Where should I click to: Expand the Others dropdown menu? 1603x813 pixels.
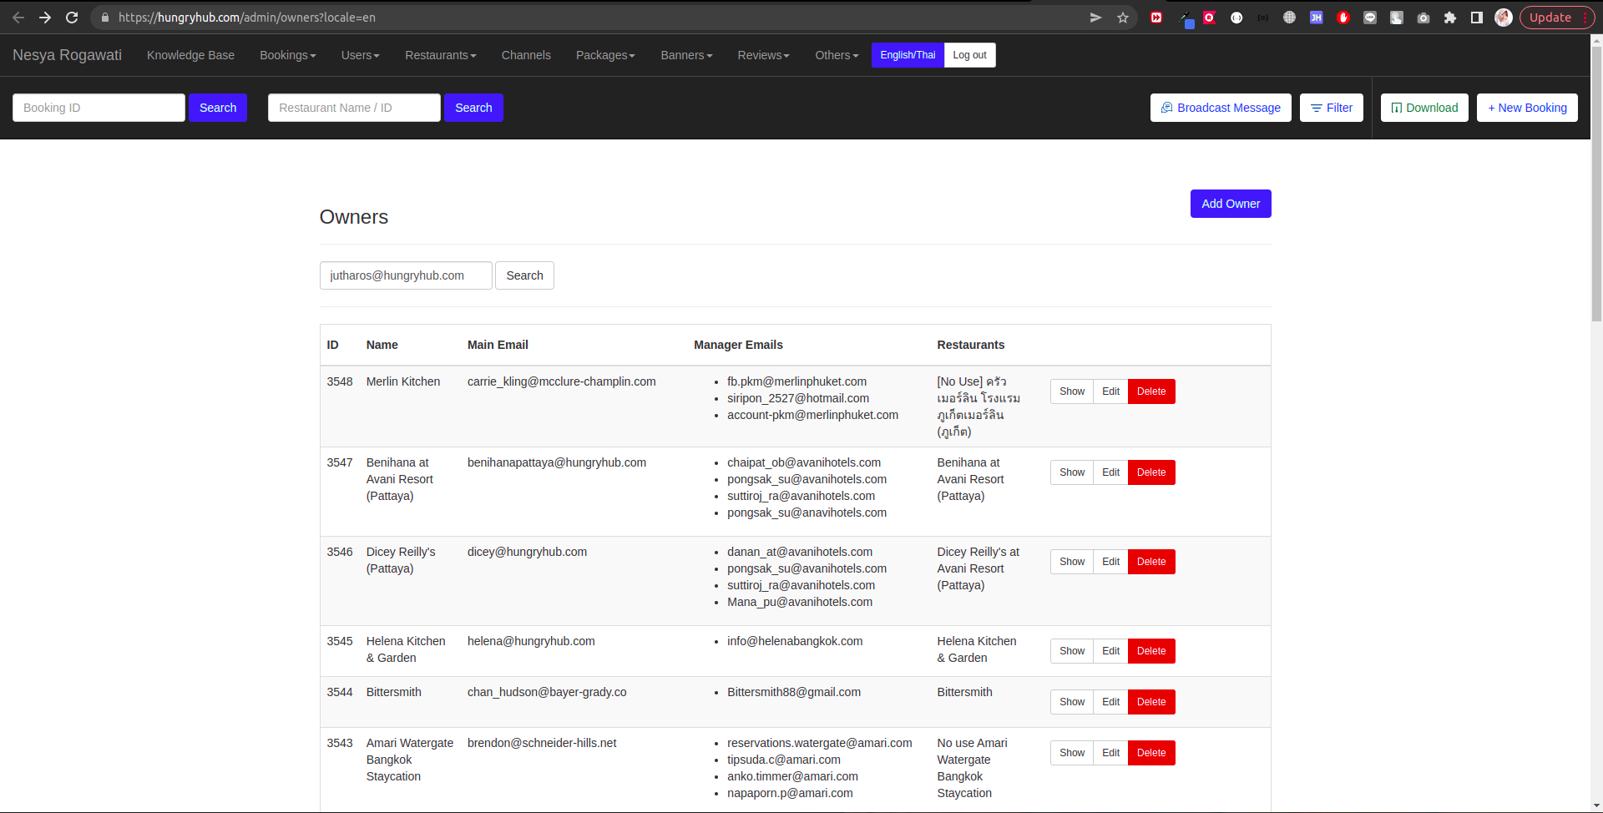(836, 55)
